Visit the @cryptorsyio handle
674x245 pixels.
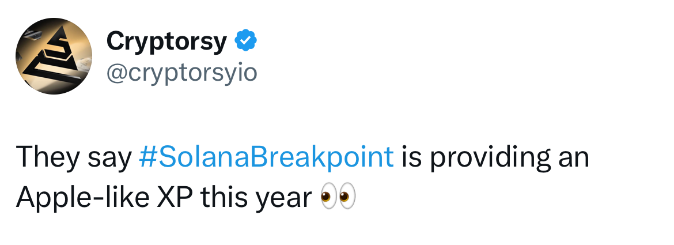pyautogui.click(x=181, y=73)
